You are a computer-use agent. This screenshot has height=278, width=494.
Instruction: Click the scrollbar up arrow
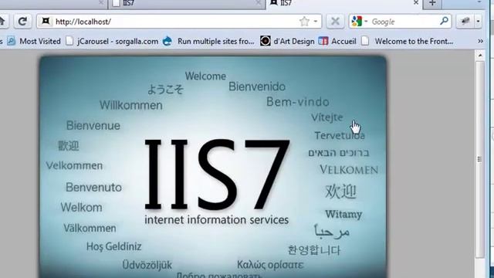pos(480,56)
